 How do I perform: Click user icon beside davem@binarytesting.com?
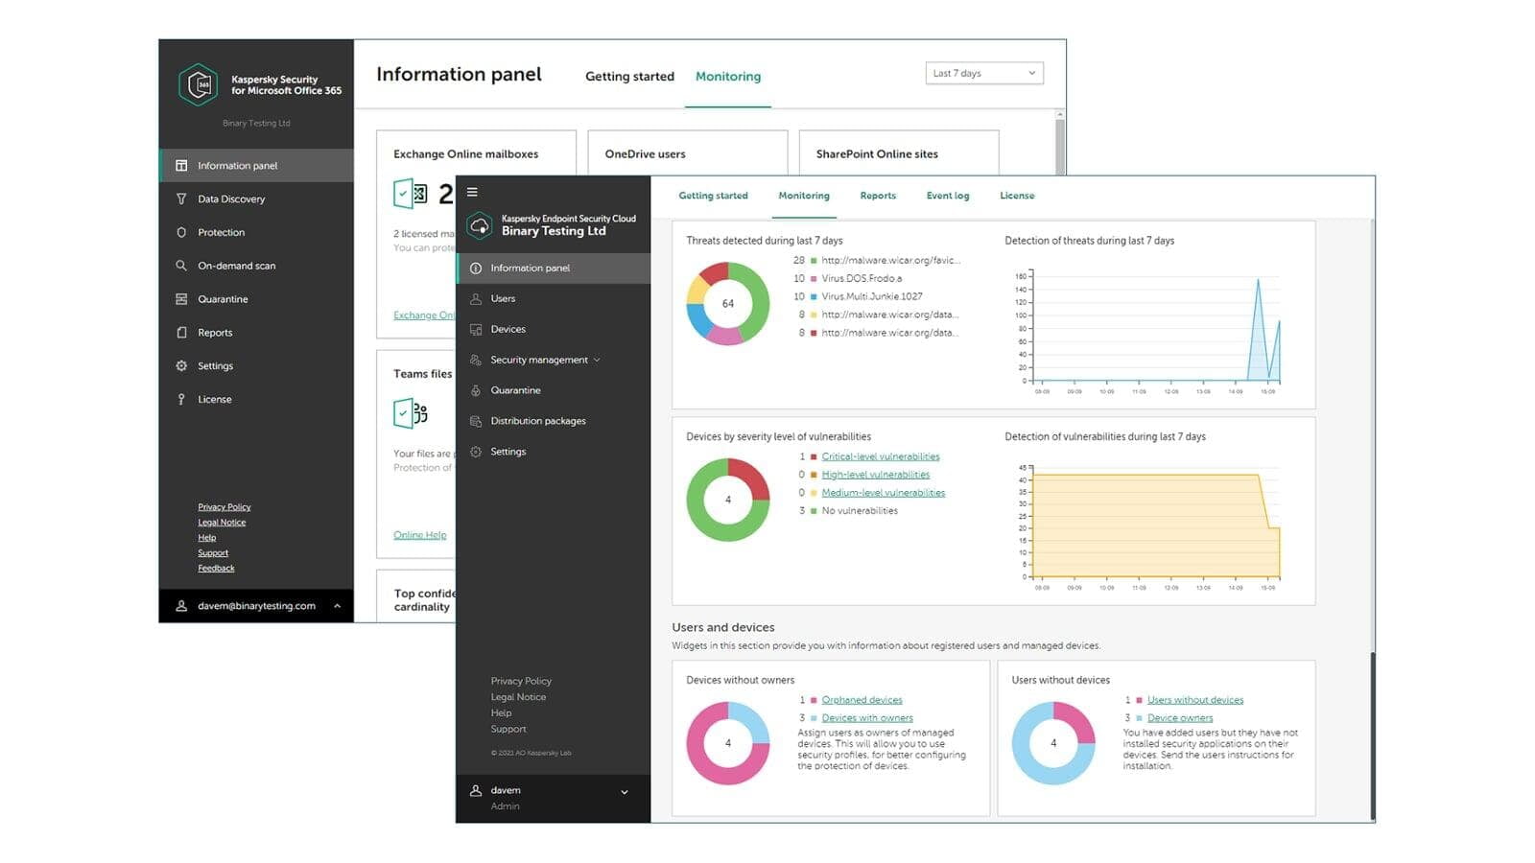coord(181,606)
